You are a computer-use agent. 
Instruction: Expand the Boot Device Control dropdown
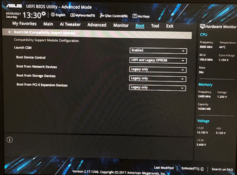click(x=158, y=60)
